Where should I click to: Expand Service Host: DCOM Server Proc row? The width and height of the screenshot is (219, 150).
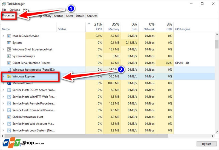[3, 90]
